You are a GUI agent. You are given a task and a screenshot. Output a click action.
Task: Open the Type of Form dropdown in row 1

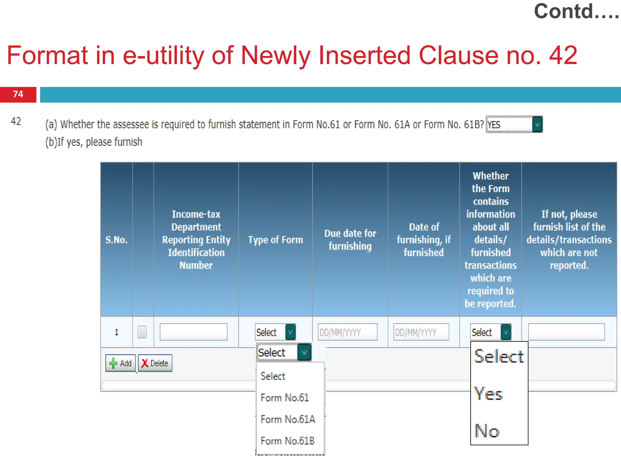(275, 332)
